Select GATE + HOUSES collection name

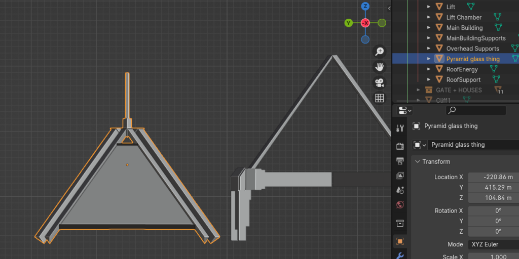coord(459,90)
